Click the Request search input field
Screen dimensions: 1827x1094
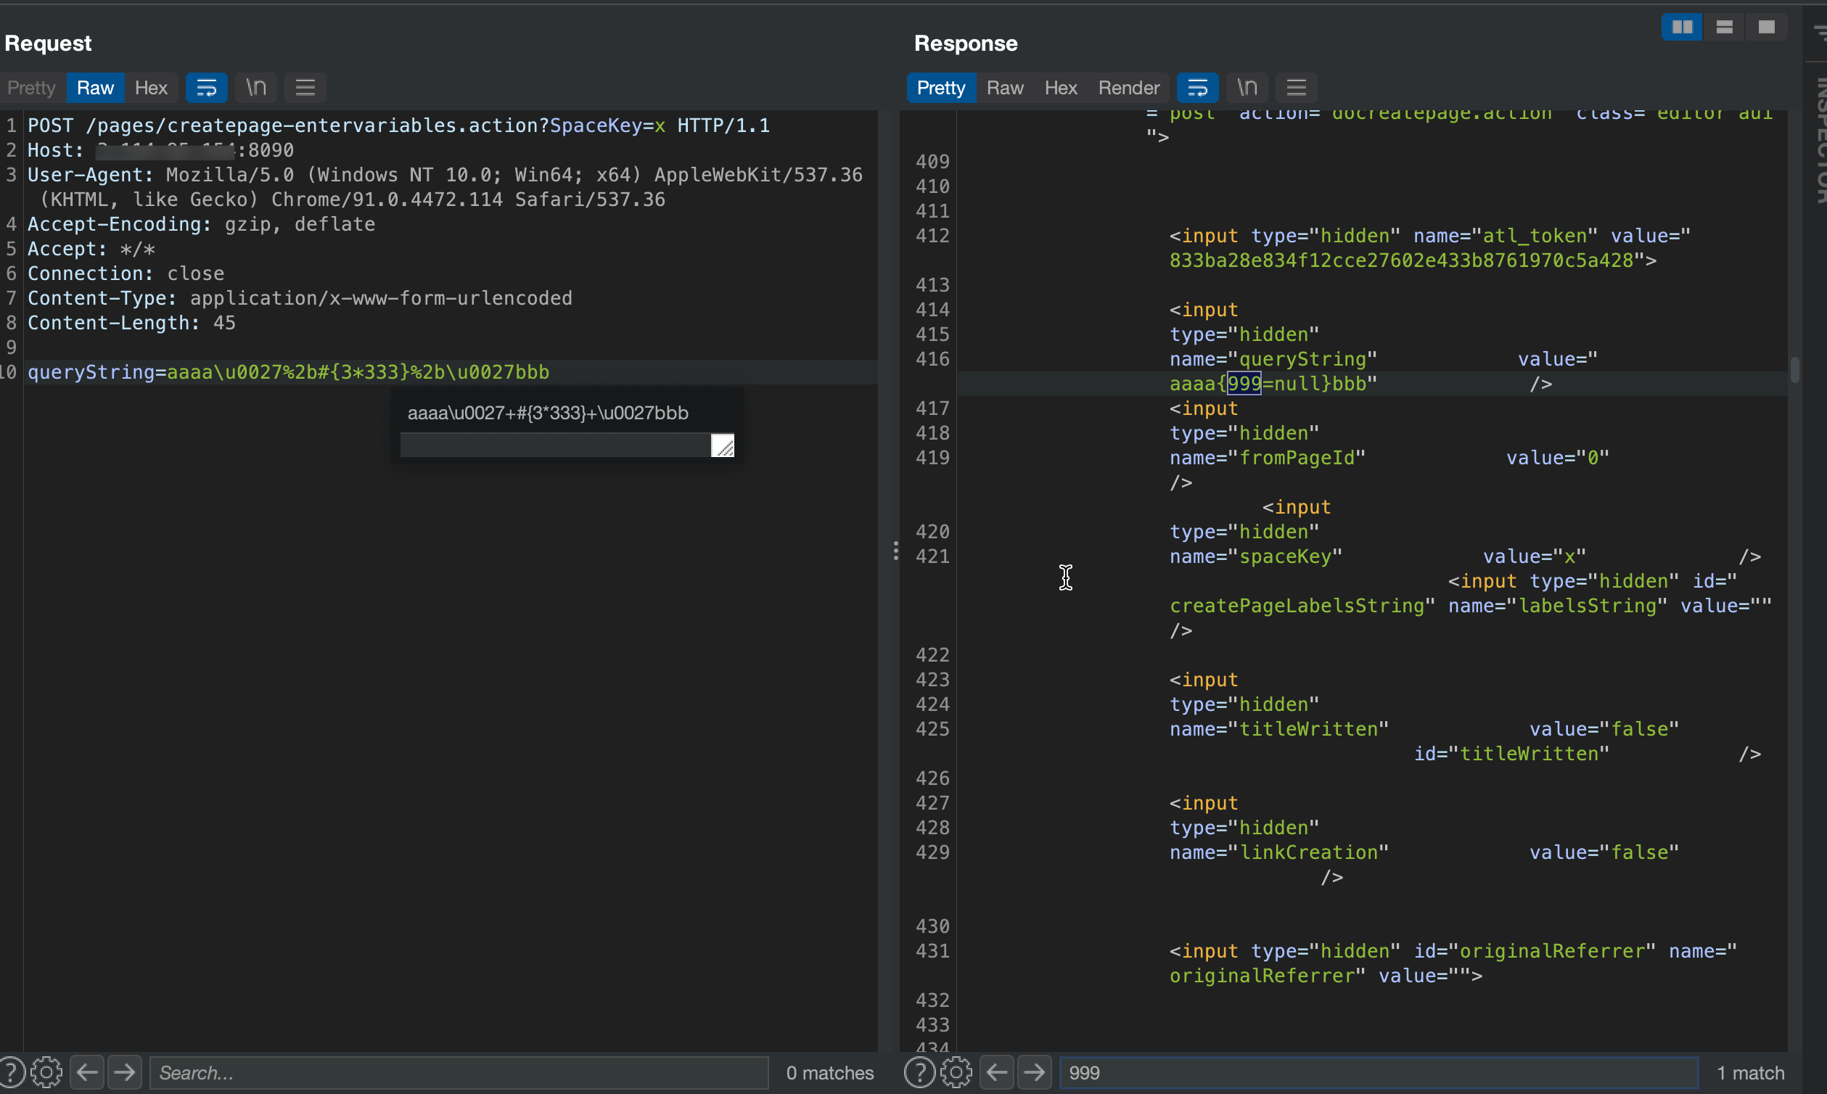point(457,1072)
